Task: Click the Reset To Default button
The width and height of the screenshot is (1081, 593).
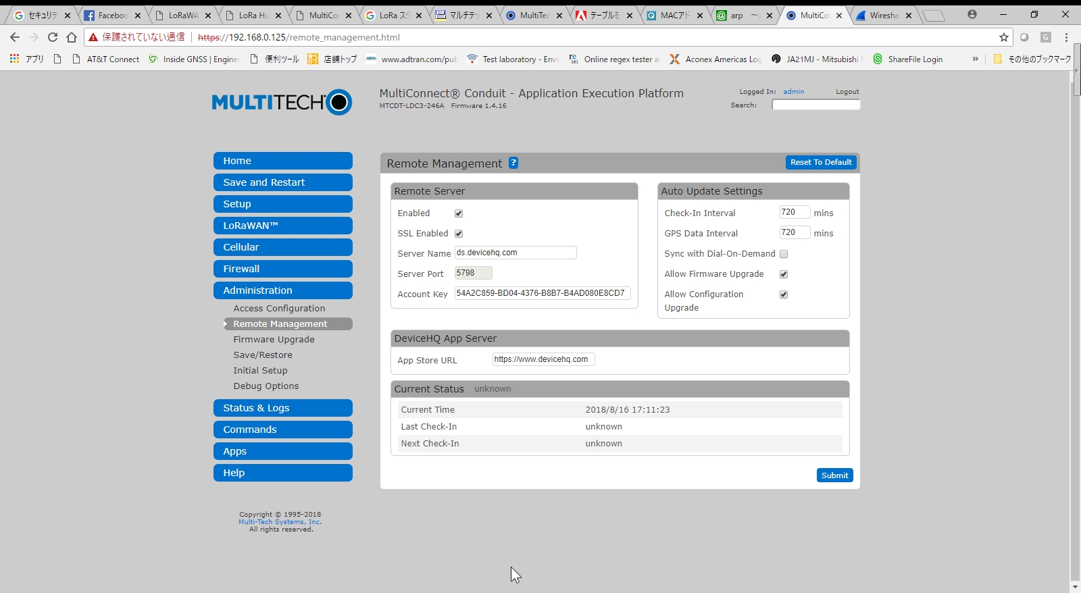Action: pos(821,162)
